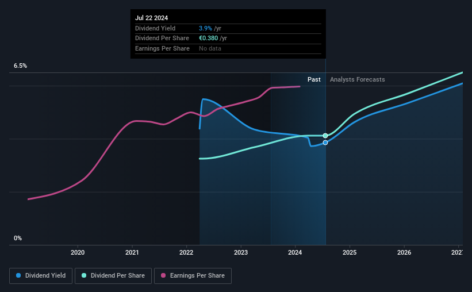Screen dimensions: 472x292
Task: Select the blue data point marker on chart
Action: 325,143
